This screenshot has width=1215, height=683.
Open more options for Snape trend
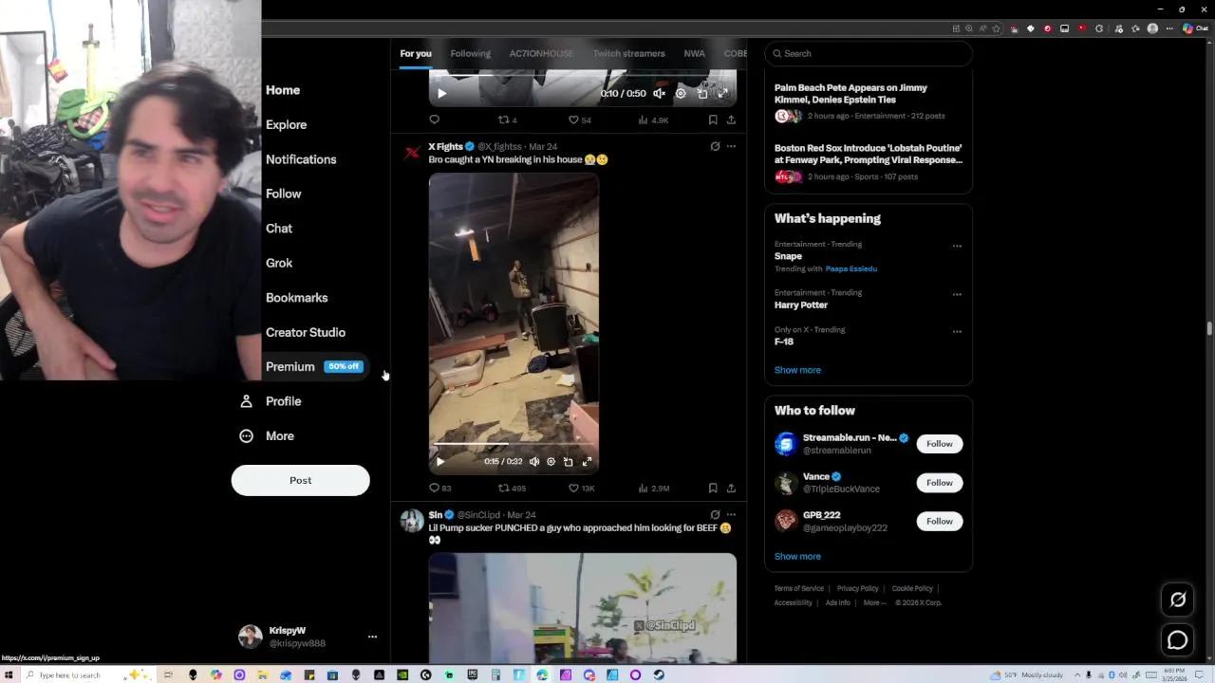pos(957,247)
